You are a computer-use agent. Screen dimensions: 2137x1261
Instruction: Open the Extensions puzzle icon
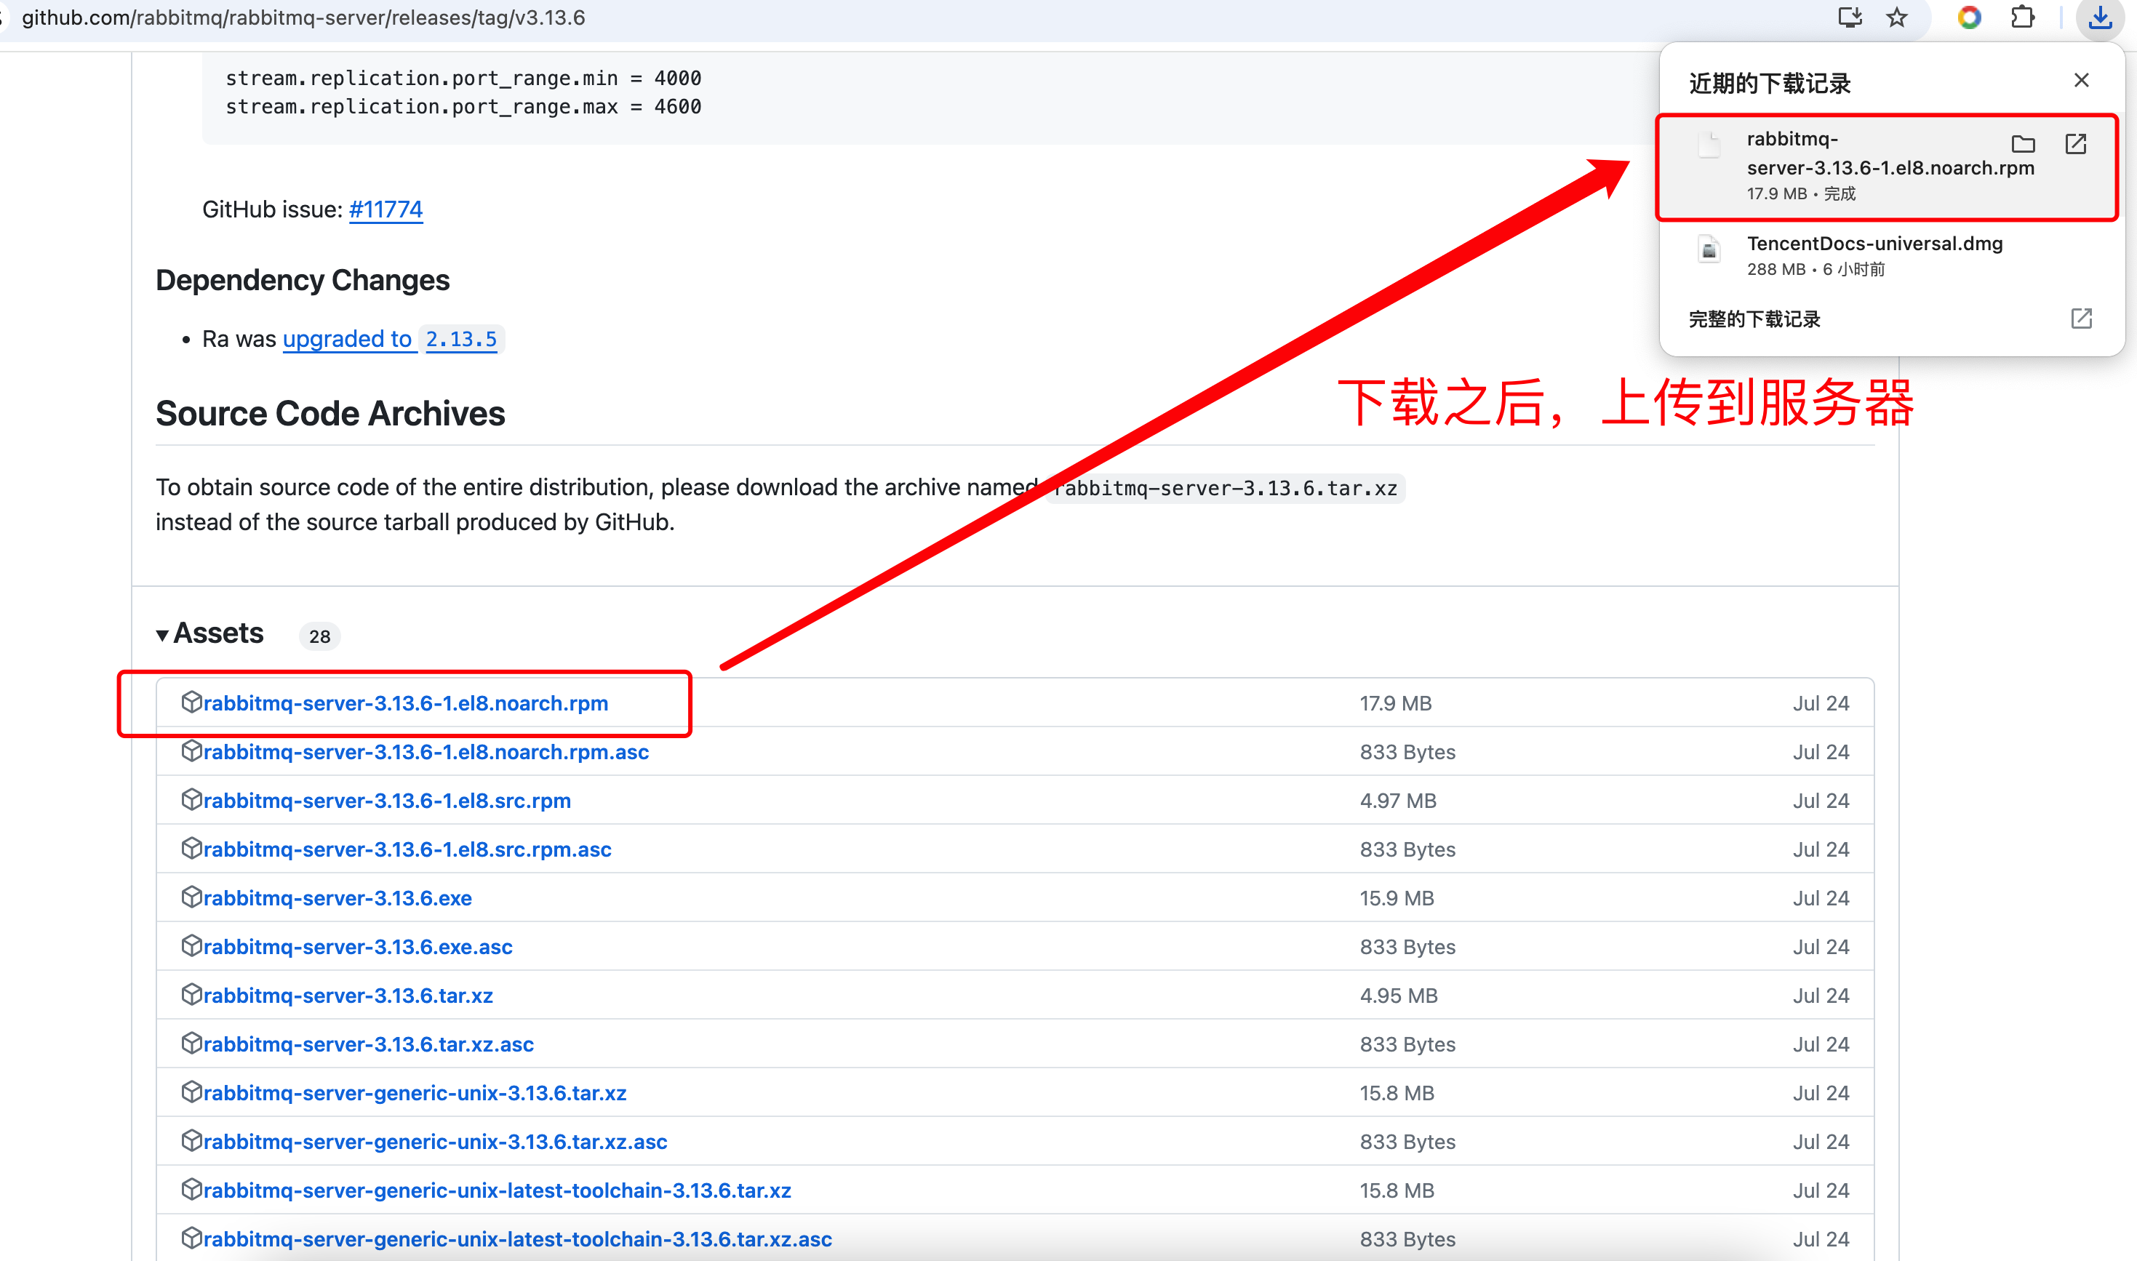pyautogui.click(x=2023, y=17)
